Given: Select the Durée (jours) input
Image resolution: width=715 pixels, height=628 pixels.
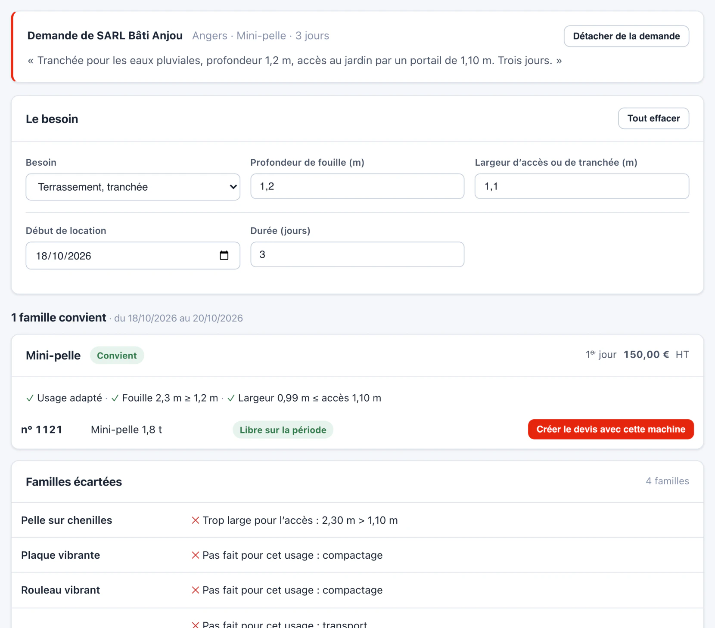Looking at the screenshot, I should [357, 254].
